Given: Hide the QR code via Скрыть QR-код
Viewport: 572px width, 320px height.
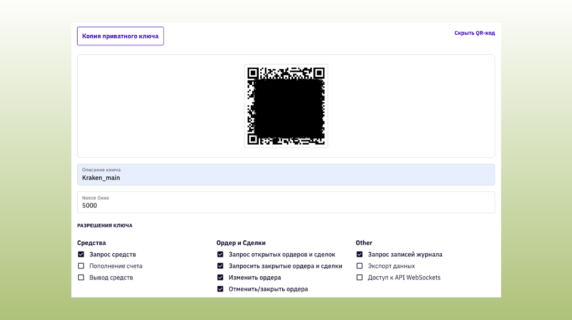Looking at the screenshot, I should tap(474, 33).
